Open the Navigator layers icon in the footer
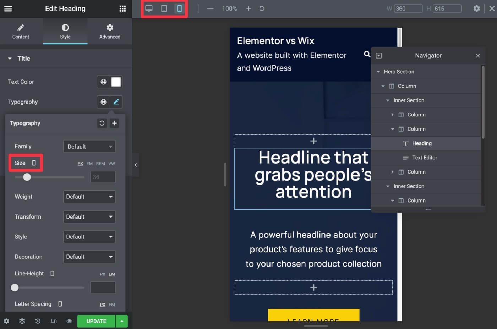The width and height of the screenshot is (497, 329). click(22, 321)
